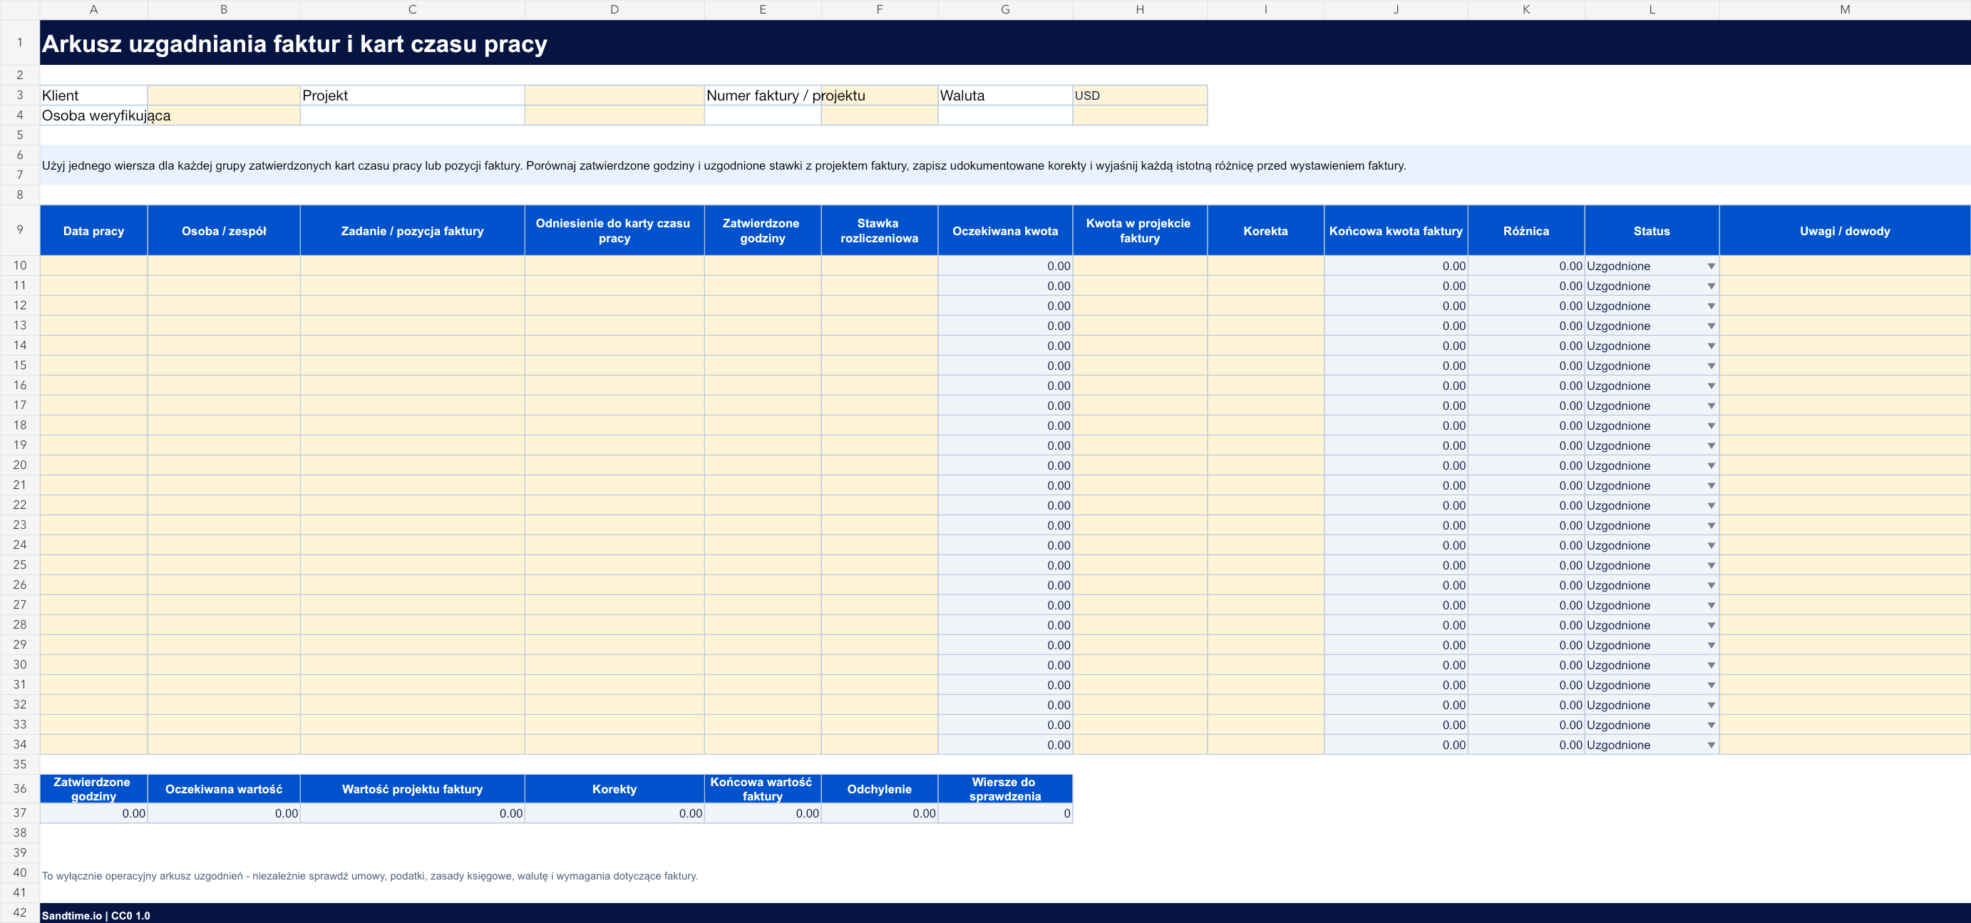The height and width of the screenshot is (923, 1971).
Task: Select the USD currency cell
Action: pyautogui.click(x=1139, y=96)
